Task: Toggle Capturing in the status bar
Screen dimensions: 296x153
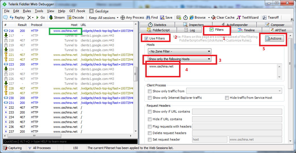Action: tap(13, 148)
